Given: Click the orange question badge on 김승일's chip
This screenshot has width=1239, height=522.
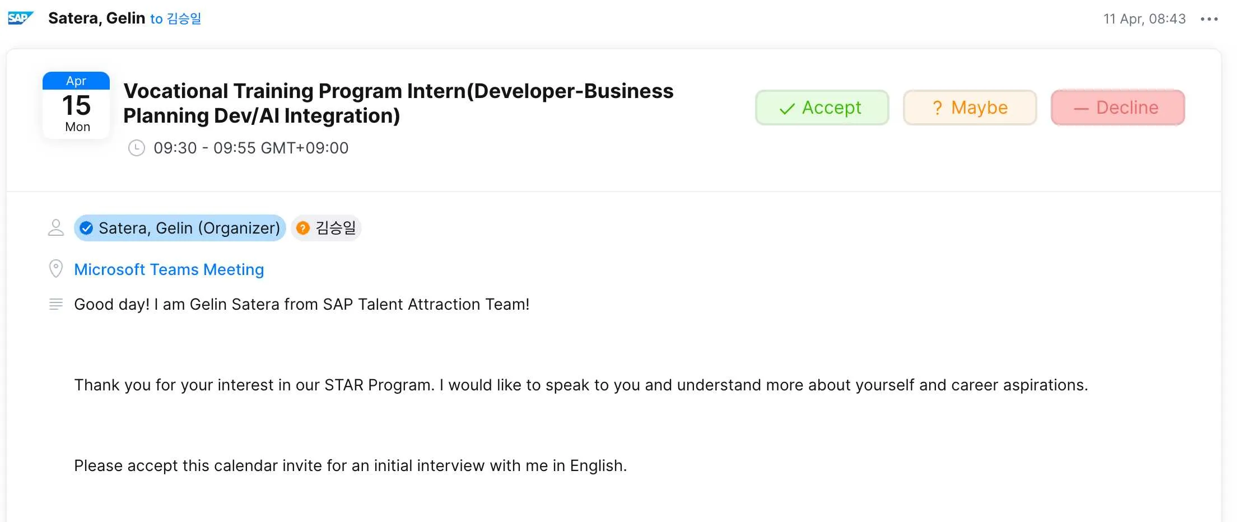Looking at the screenshot, I should tap(303, 228).
